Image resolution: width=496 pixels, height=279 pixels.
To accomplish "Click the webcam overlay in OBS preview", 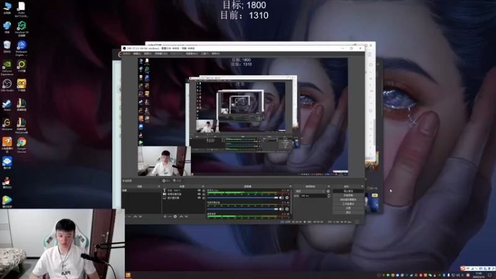I will 164,161.
